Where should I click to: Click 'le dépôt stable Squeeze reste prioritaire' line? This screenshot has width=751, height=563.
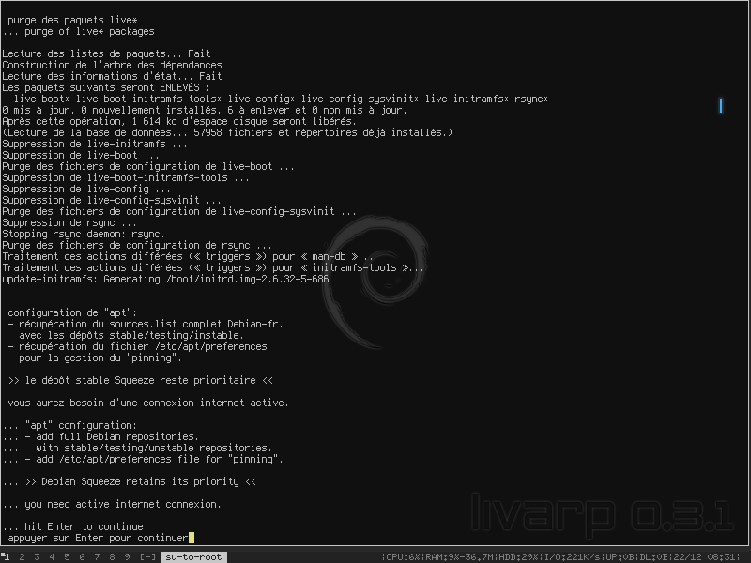tap(140, 380)
